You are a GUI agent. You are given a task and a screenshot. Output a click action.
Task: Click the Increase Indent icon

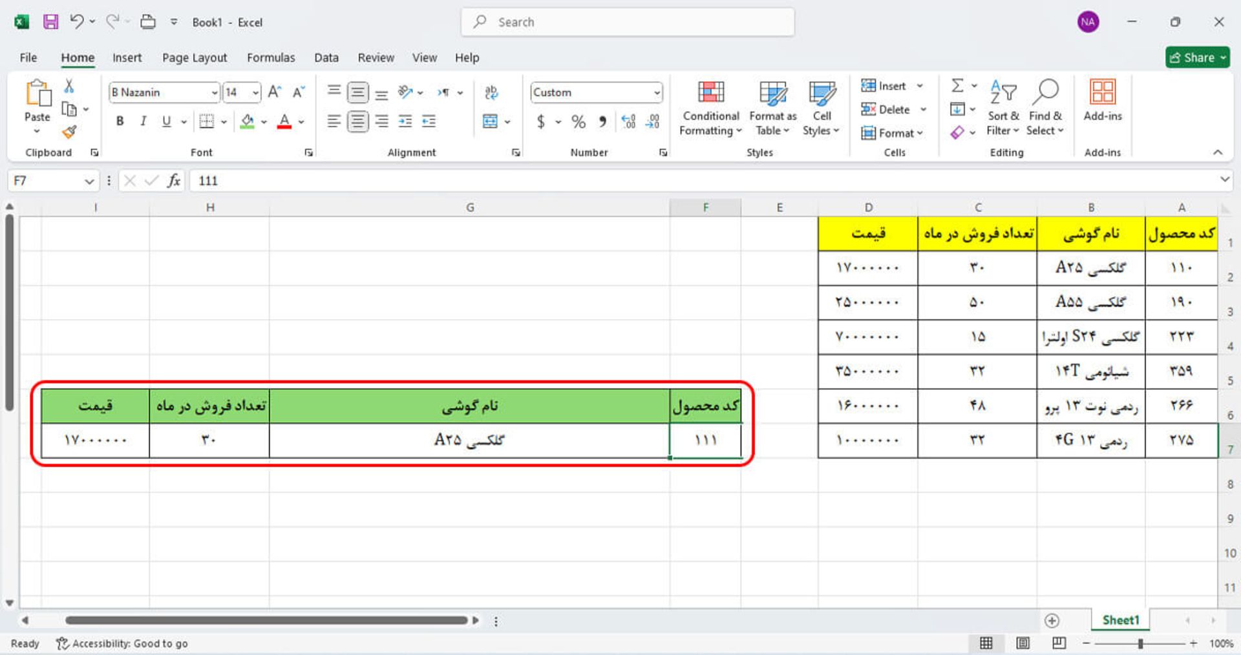pos(429,121)
